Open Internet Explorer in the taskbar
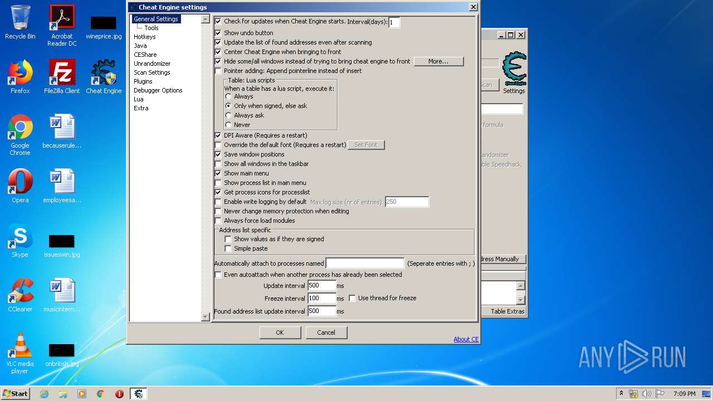Screen dimensions: 713x401 [x=44, y=394]
